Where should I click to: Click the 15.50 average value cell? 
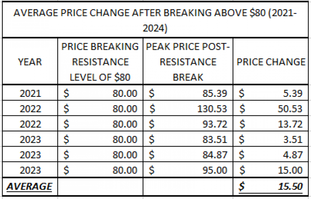[x=271, y=187]
